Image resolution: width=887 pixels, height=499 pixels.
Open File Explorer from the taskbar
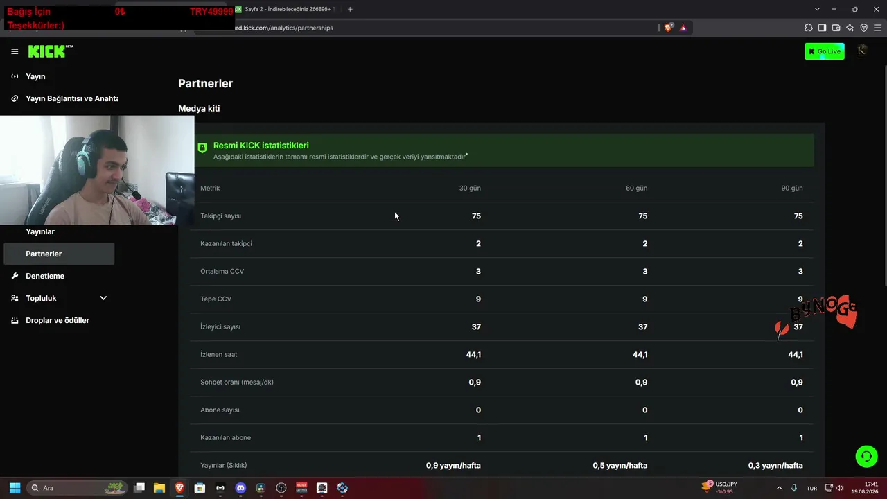tap(159, 488)
